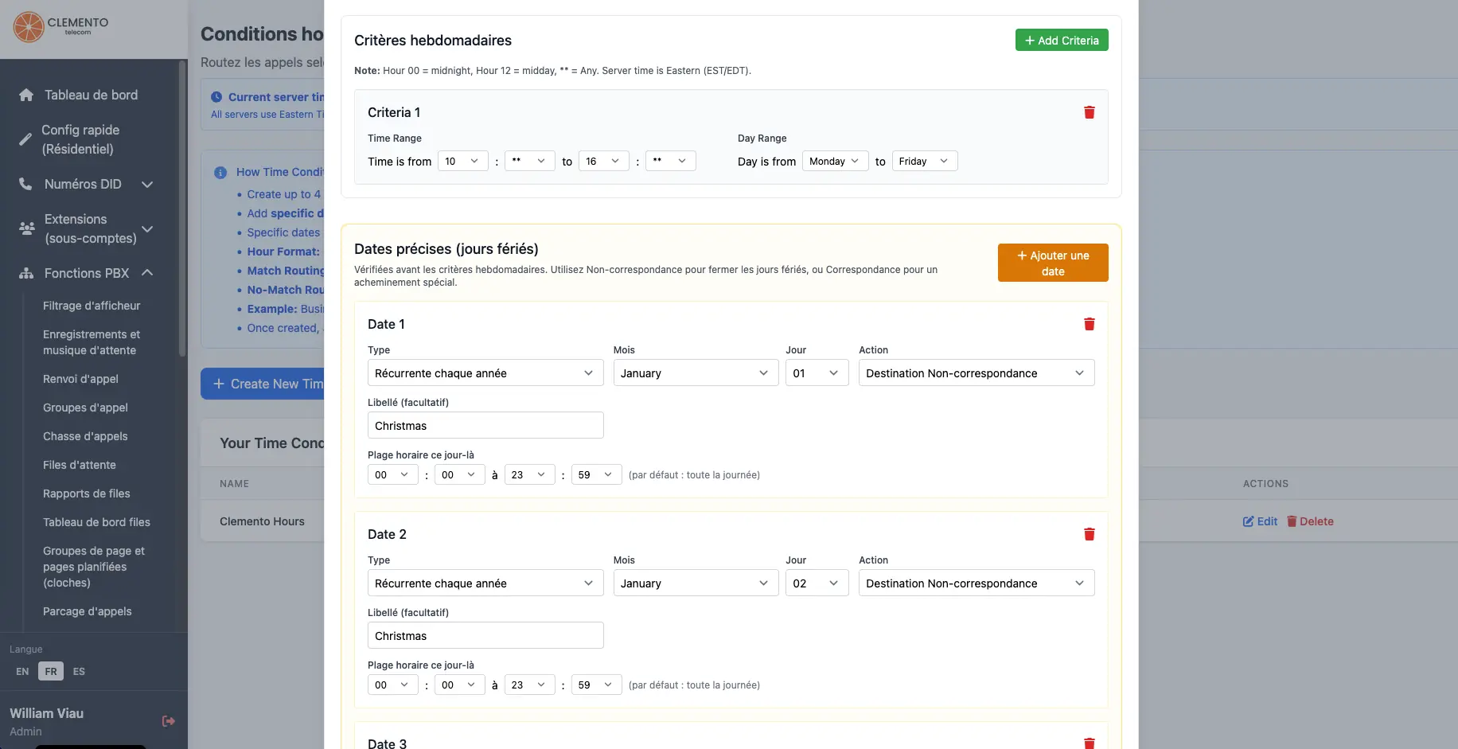The width and height of the screenshot is (1458, 749).
Task: Click Date 2 Libellé field containing Christmas
Action: click(485, 635)
